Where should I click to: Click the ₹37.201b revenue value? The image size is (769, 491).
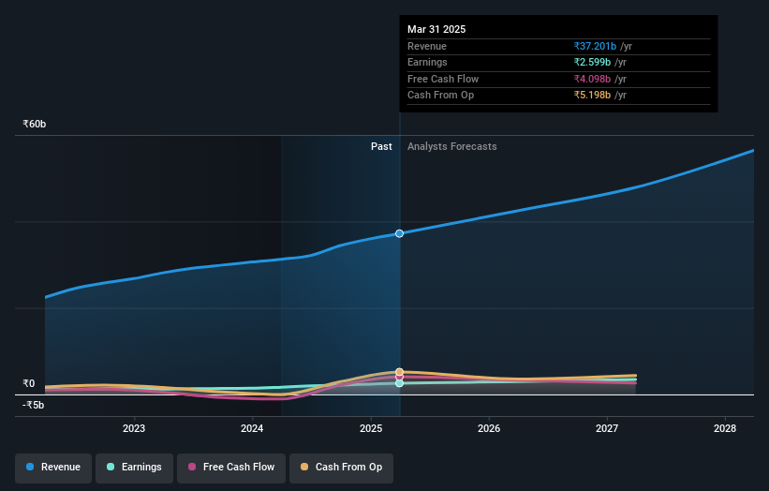(595, 46)
